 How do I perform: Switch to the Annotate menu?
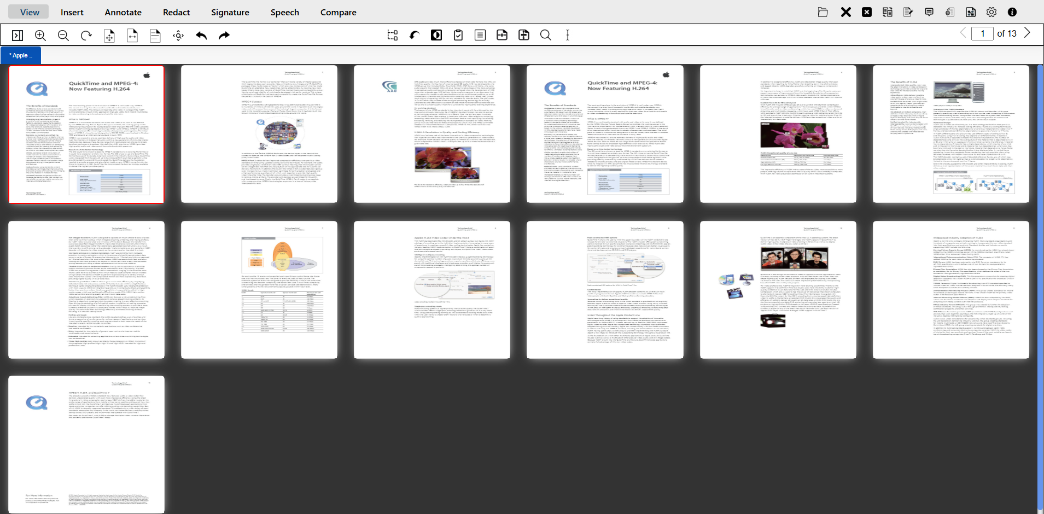tap(123, 12)
